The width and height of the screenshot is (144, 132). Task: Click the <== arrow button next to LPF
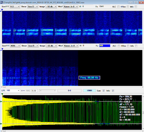pos(23,91)
